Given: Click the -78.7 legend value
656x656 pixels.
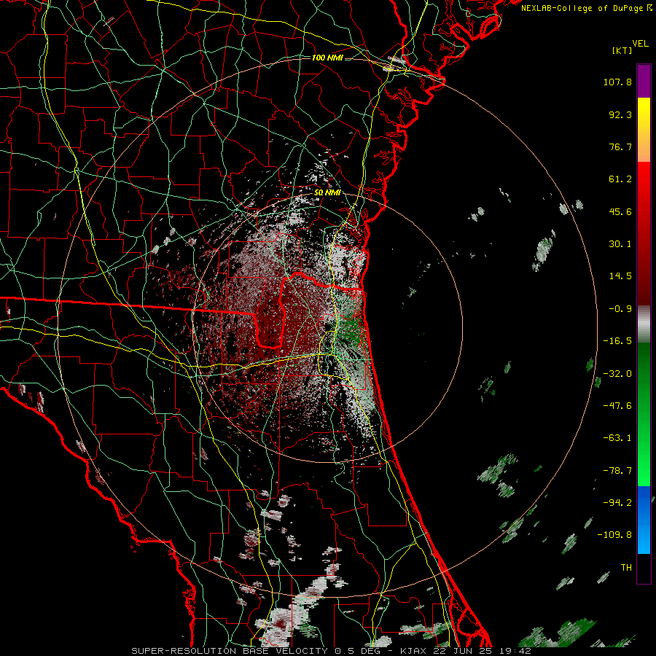Looking at the screenshot, I should coord(617,471).
